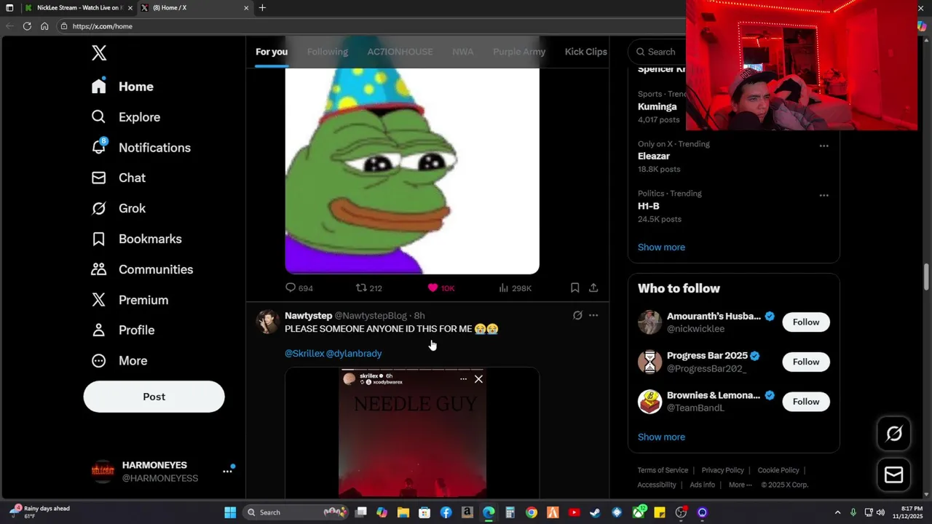Image resolution: width=932 pixels, height=524 pixels.
Task: Click the X logo in sidebar
Action: tap(99, 52)
